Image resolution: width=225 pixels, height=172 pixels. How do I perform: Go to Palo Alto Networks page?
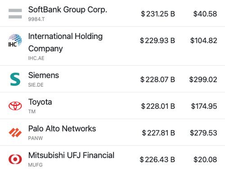(62, 128)
